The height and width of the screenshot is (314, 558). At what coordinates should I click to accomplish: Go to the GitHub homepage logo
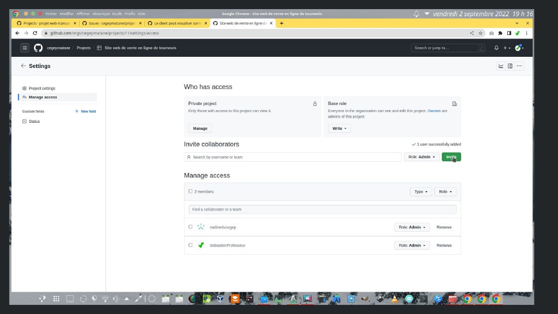click(x=38, y=48)
